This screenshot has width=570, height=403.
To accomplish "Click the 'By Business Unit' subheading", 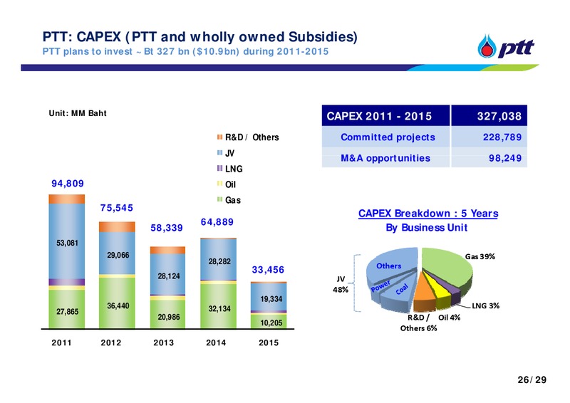I will 426,227.
